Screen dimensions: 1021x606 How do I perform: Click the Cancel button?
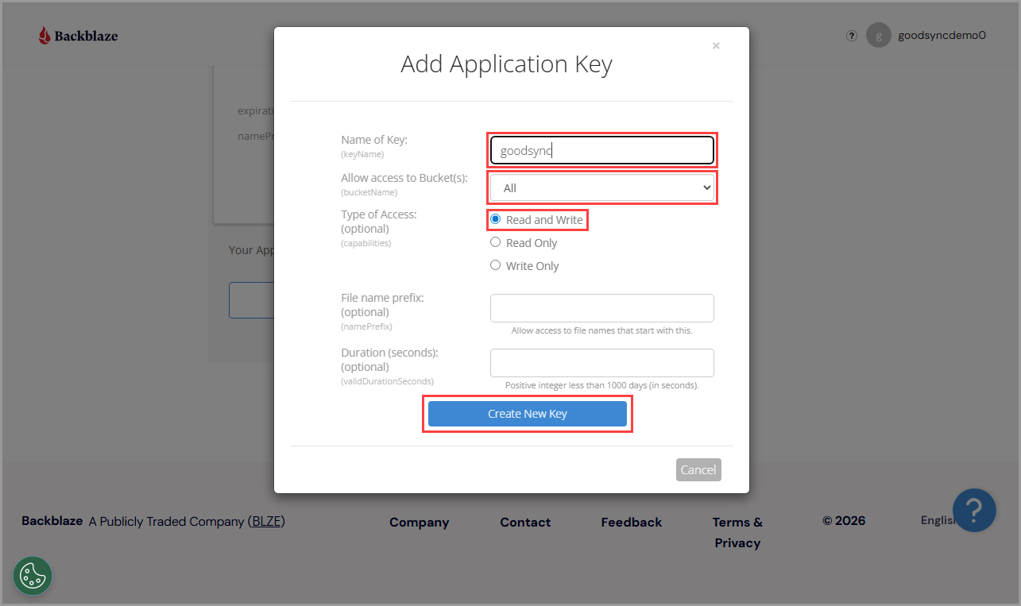pos(698,469)
